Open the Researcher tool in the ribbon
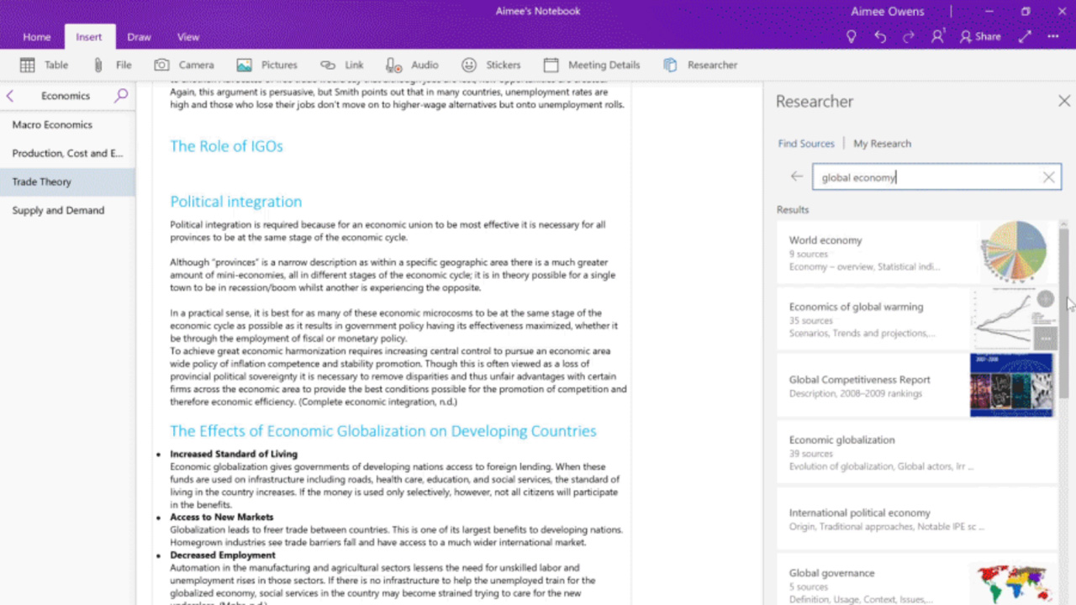The width and height of the screenshot is (1076, 605). click(700, 65)
